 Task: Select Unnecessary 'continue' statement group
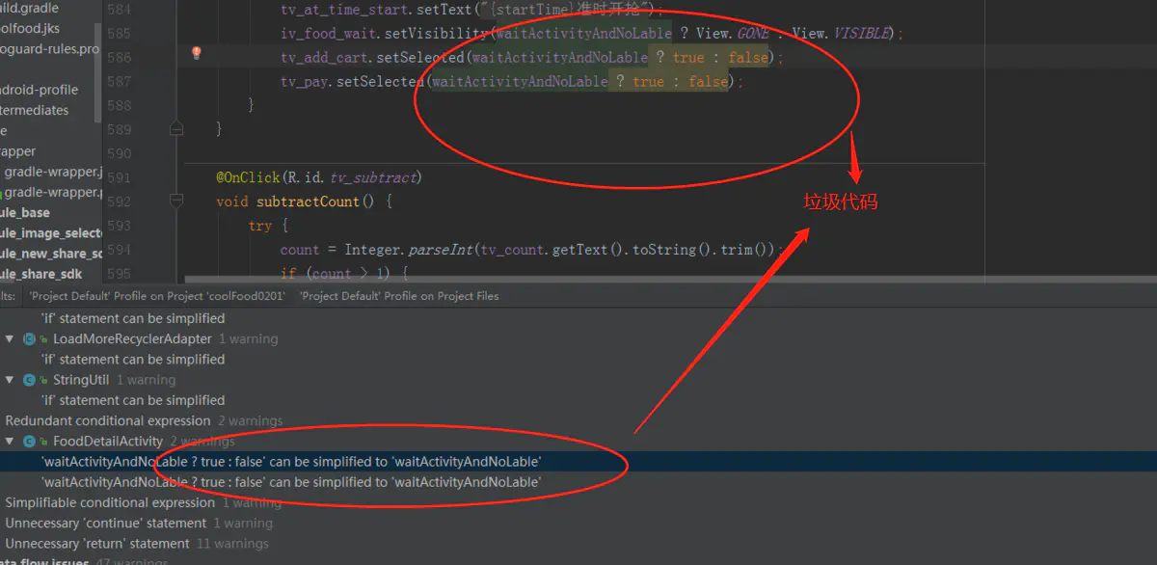click(106, 524)
